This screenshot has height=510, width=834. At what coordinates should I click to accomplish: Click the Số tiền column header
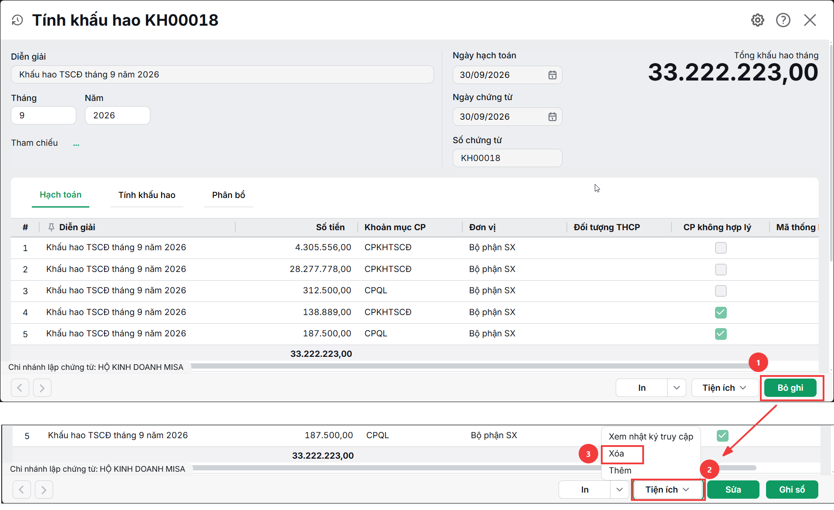click(x=330, y=227)
